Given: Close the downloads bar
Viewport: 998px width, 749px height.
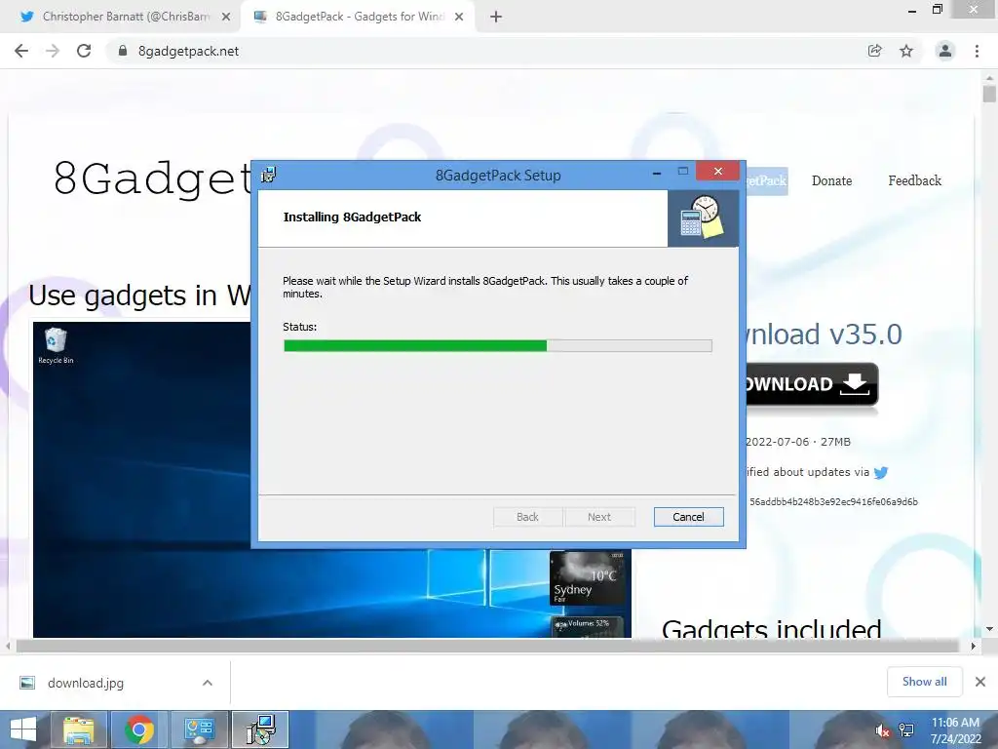Looking at the screenshot, I should (980, 682).
